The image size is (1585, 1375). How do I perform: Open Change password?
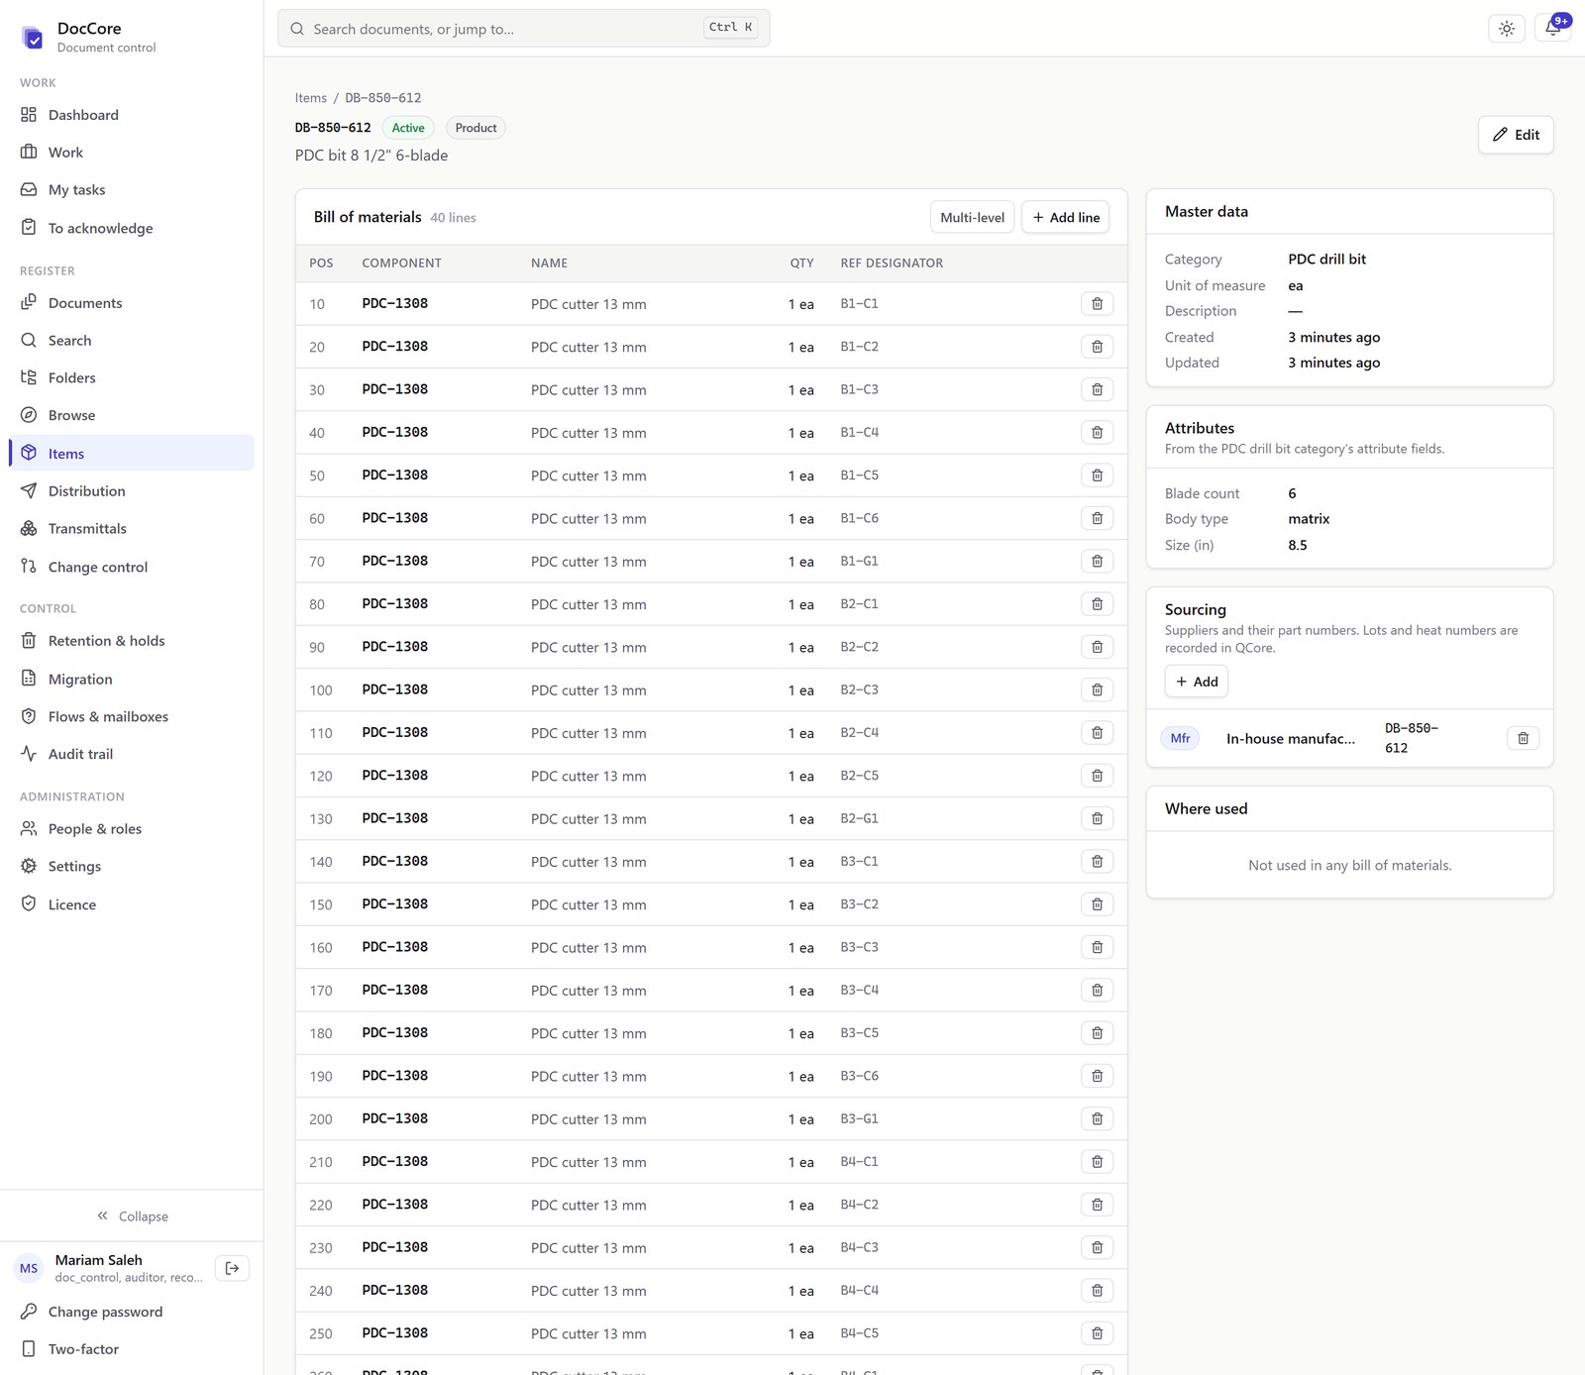(131, 1312)
